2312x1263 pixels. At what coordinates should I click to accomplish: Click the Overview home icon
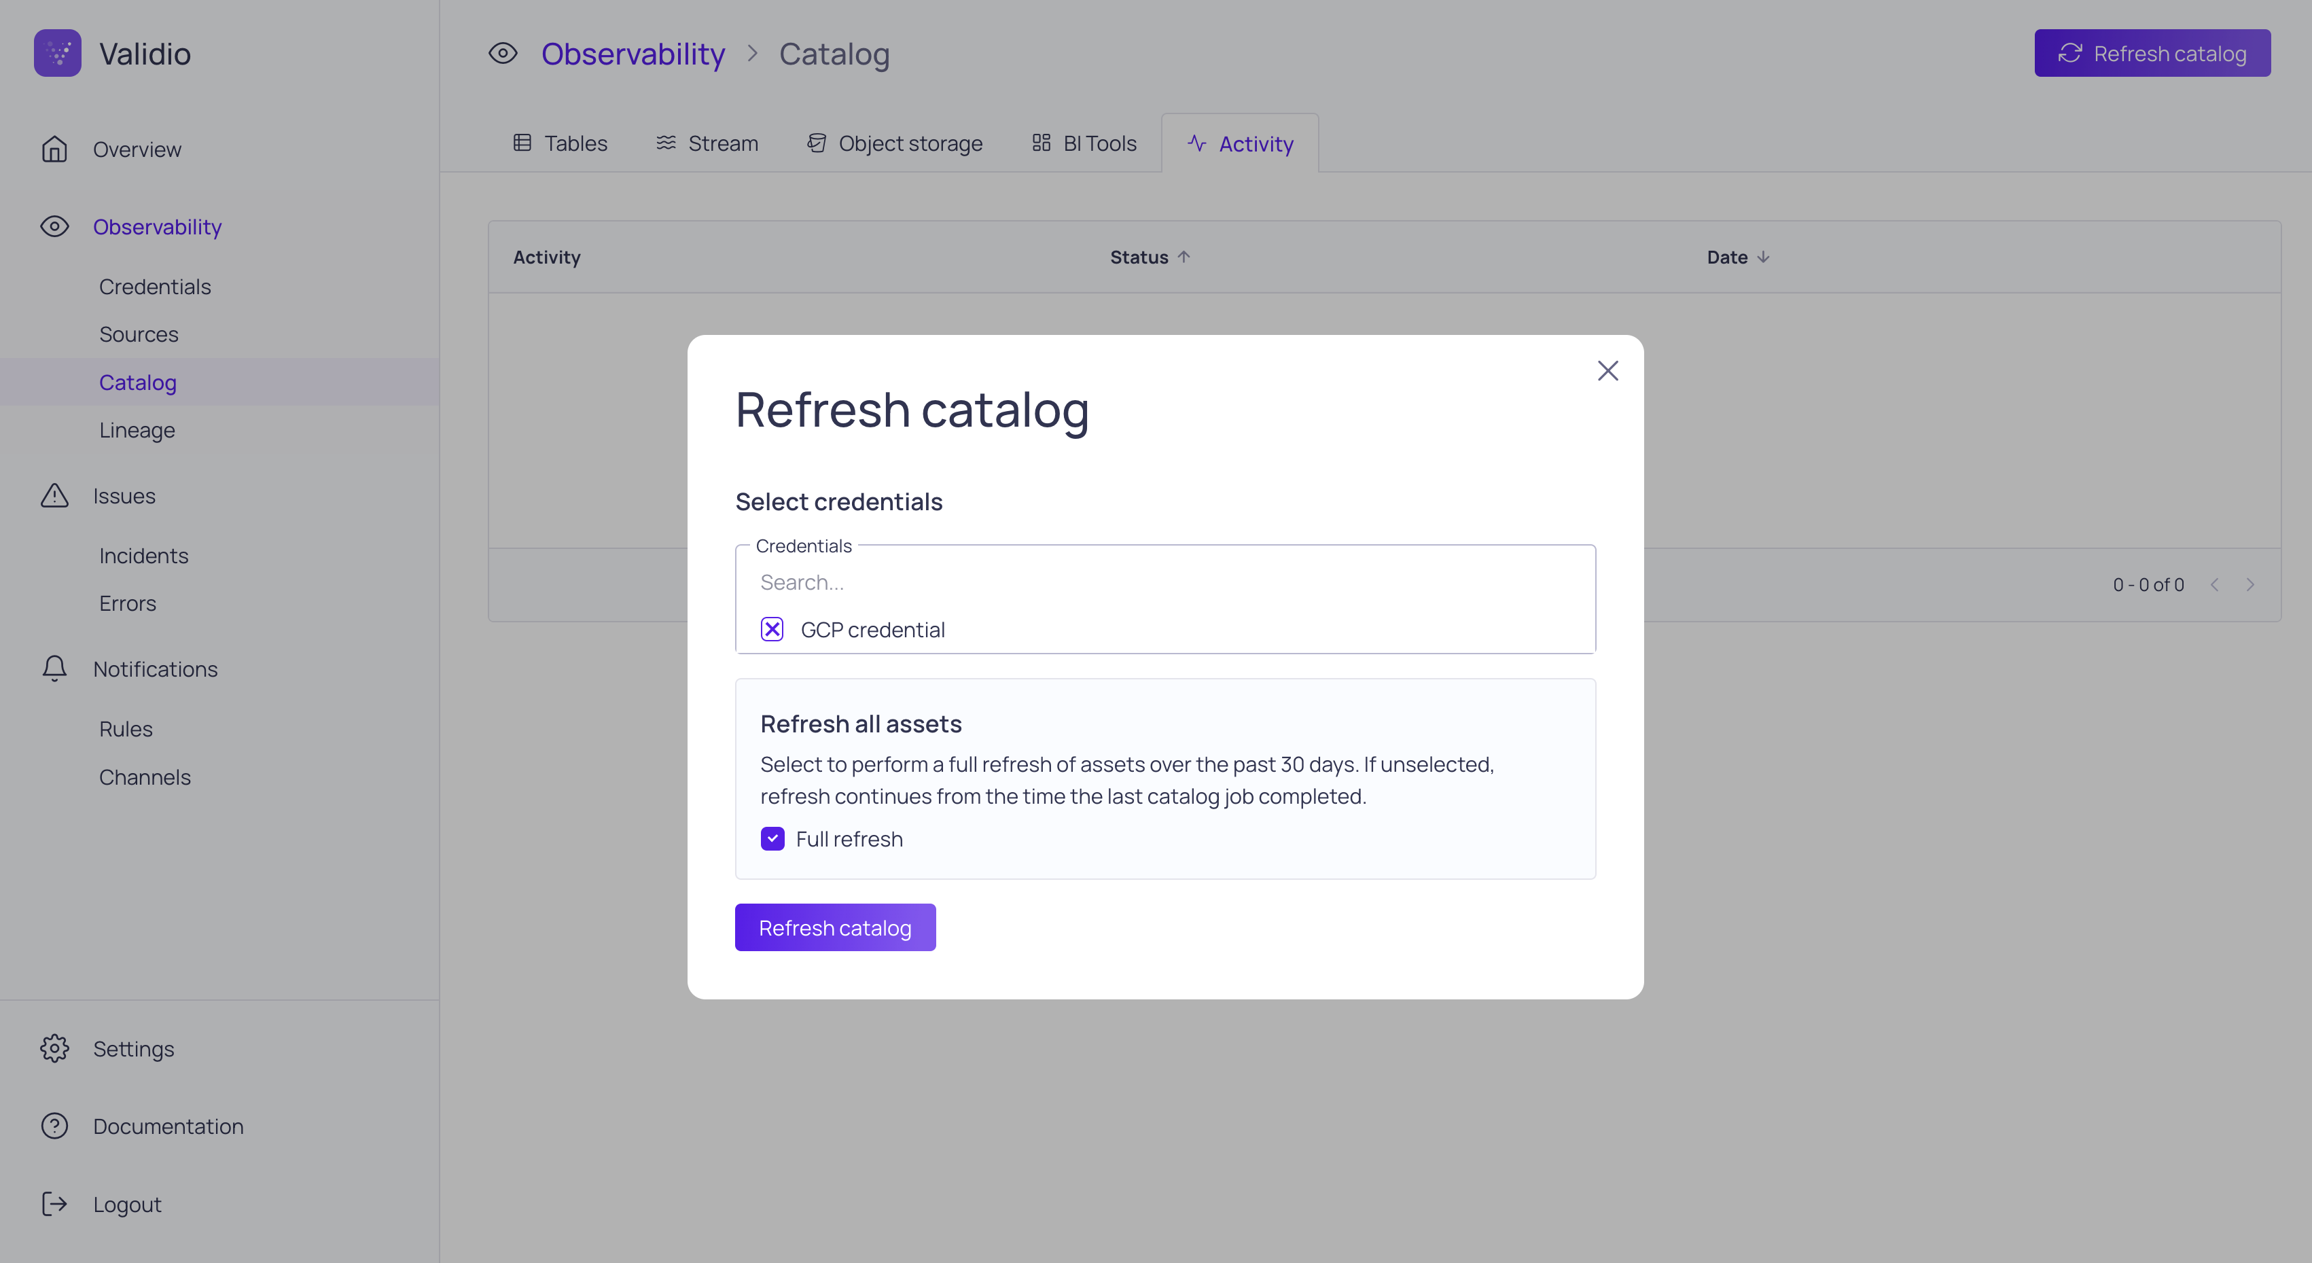(55, 149)
